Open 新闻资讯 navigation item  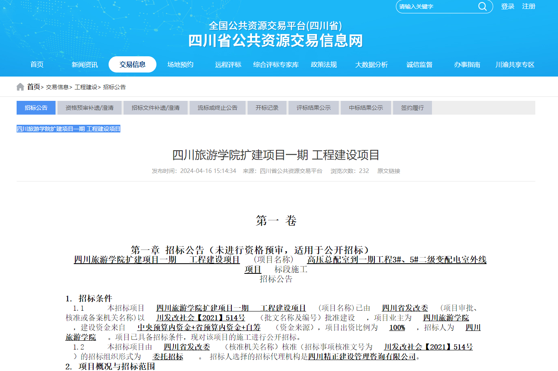(x=85, y=65)
